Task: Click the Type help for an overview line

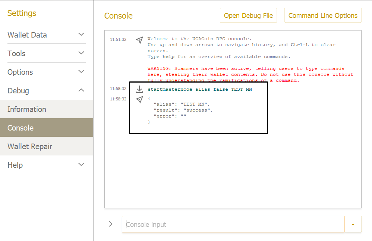Action: (x=219, y=57)
